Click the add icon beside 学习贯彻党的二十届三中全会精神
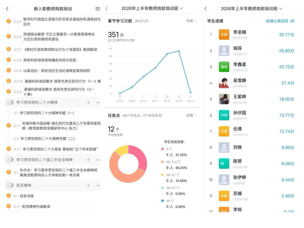This screenshot has width=304, height=228. pyautogui.click(x=89, y=160)
